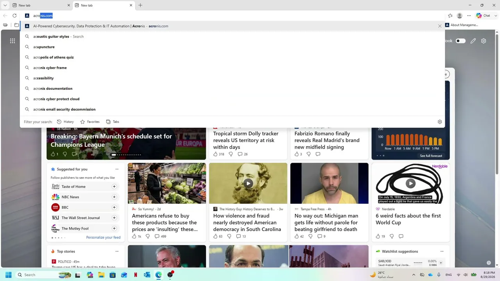This screenshot has height=281, width=500.
Task: Select the 'accessibility' suggestion
Action: pyautogui.click(x=232, y=78)
